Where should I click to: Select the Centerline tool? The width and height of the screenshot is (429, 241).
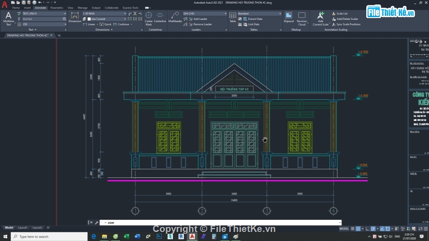[160, 17]
